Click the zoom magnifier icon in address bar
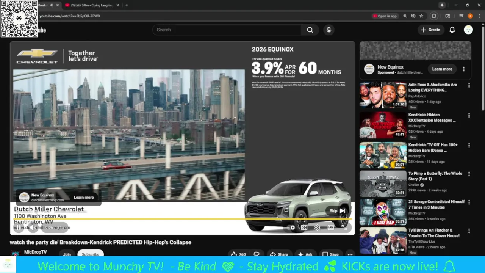Screen dimensions: 485x273 click(x=405, y=16)
